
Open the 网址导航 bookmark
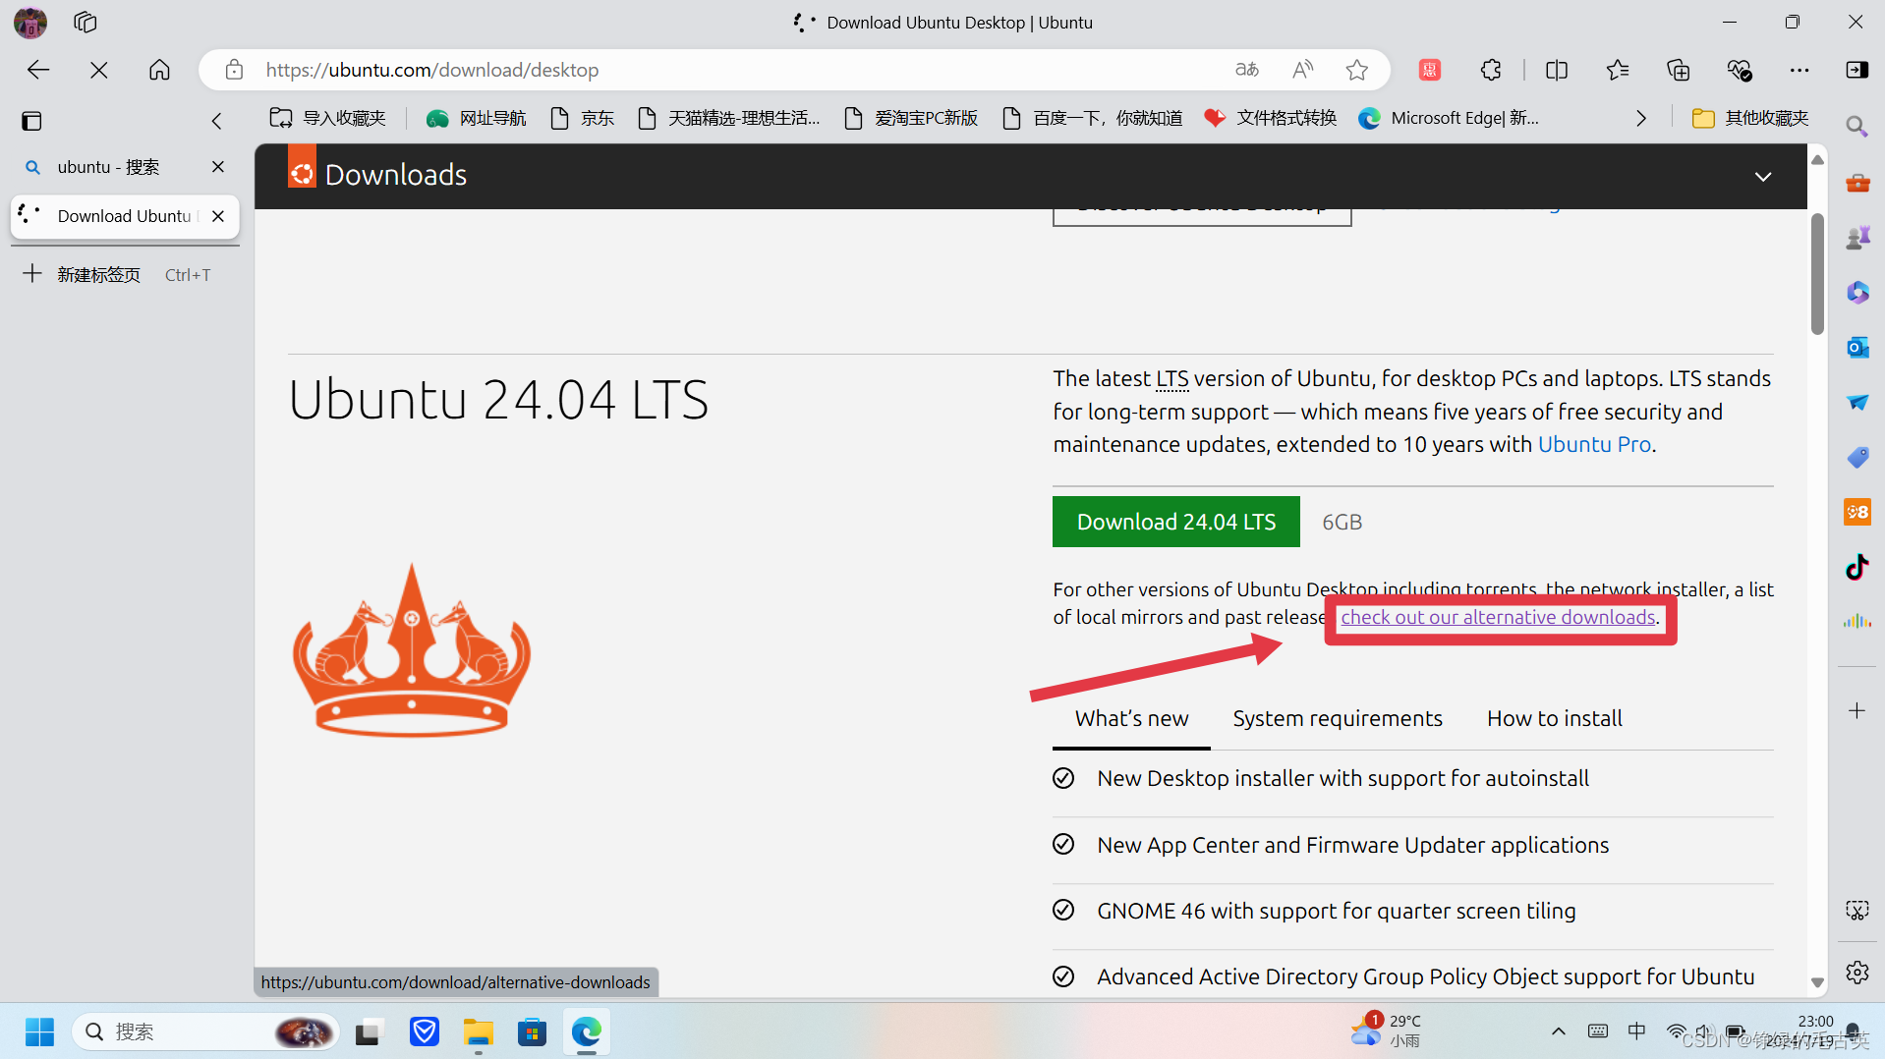click(x=477, y=118)
